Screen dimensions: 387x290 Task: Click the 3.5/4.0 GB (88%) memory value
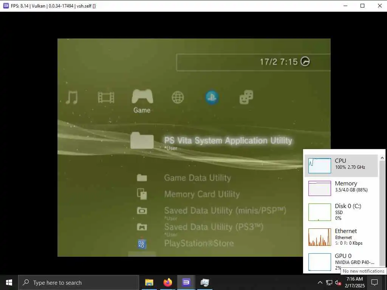(x=351, y=190)
